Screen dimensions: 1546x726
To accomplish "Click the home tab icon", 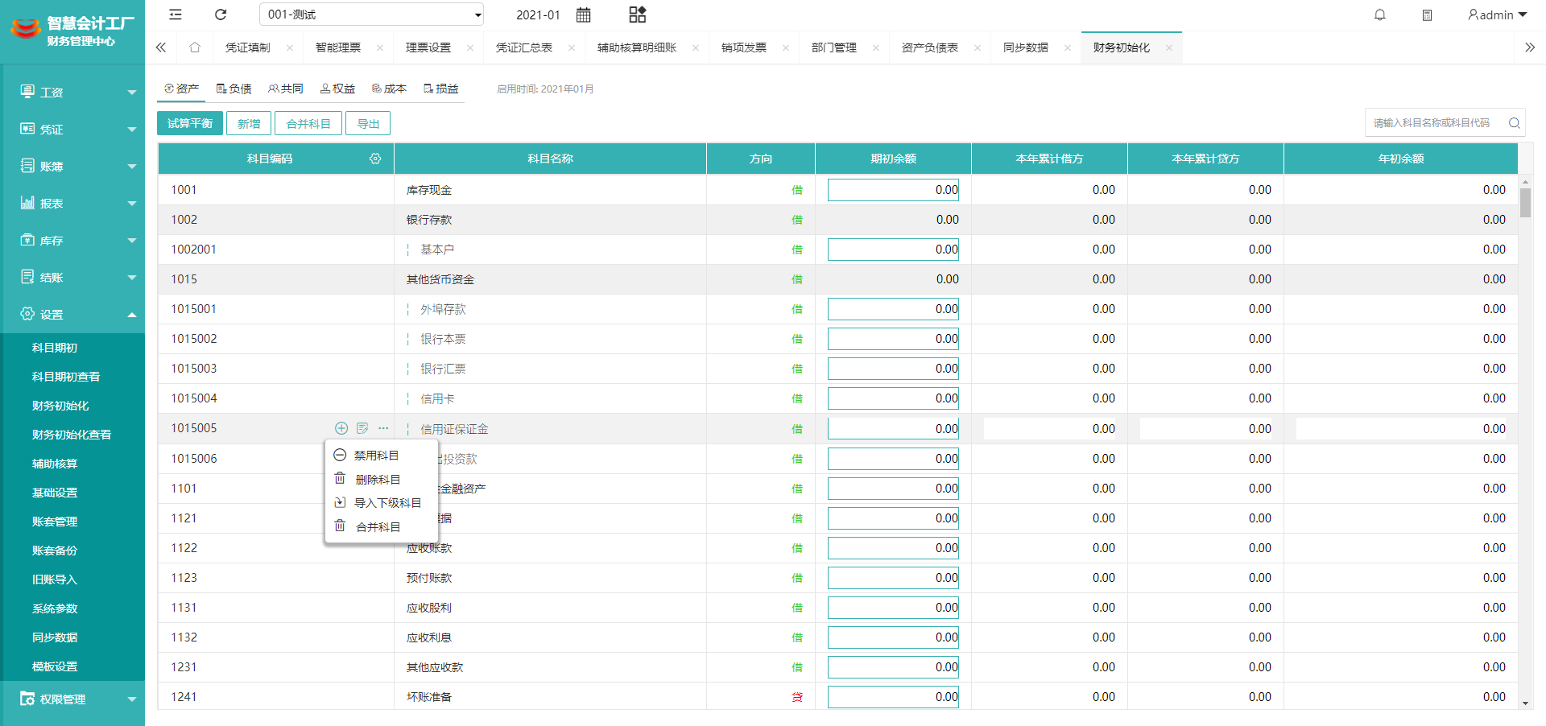I will [x=195, y=47].
